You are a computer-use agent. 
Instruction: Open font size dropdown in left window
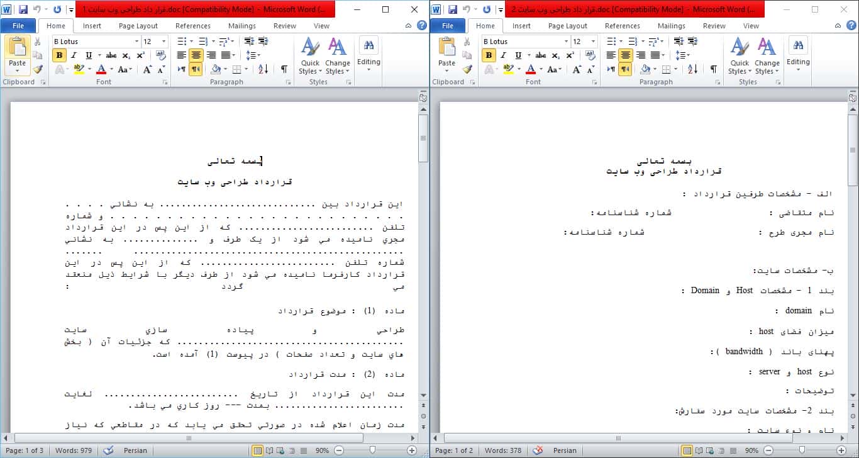163,42
